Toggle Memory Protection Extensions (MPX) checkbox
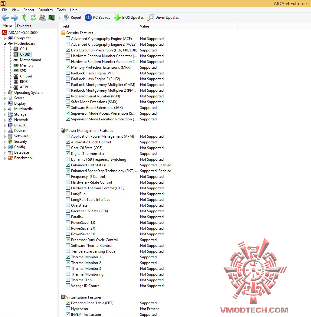 pos(68,67)
